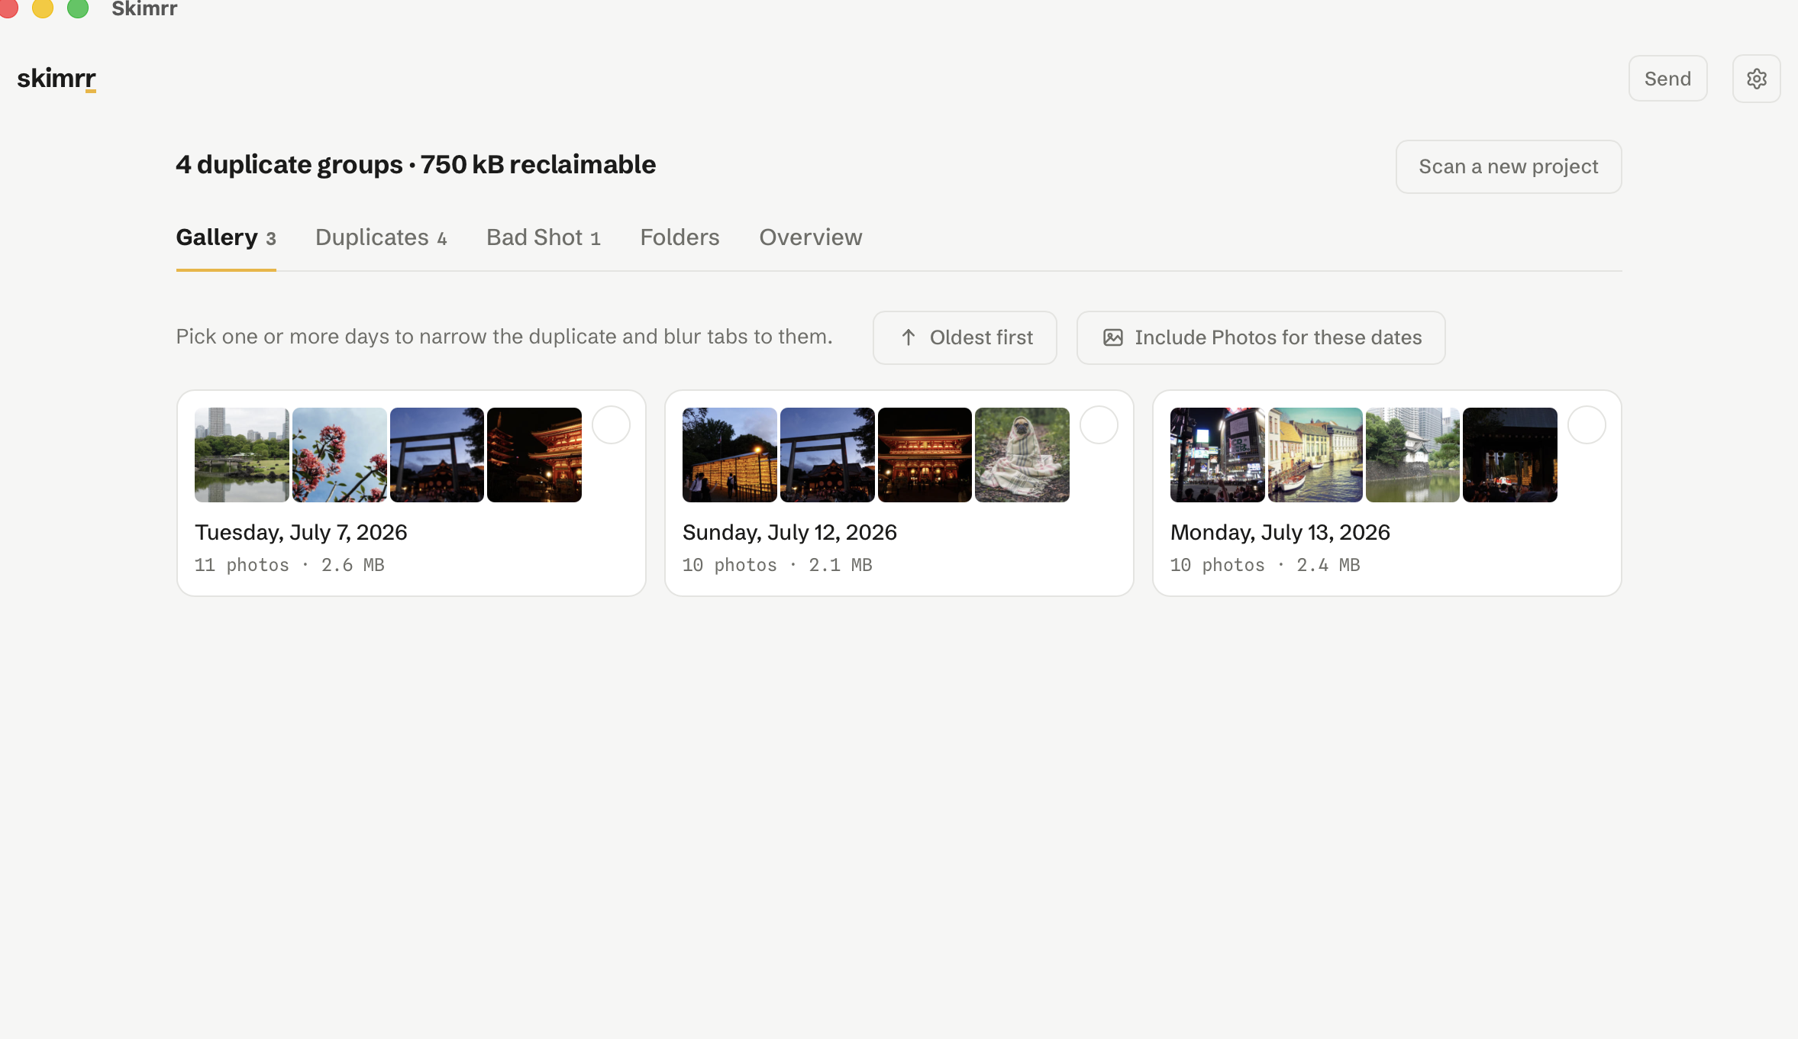Open the park skyline thumbnail in July 7
Viewport: 1798px width, 1039px height.
[x=242, y=455]
